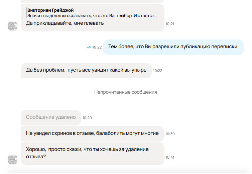
Task: Click the avatar beside "Хорошо, просто скажи" message
Action: click(12, 159)
